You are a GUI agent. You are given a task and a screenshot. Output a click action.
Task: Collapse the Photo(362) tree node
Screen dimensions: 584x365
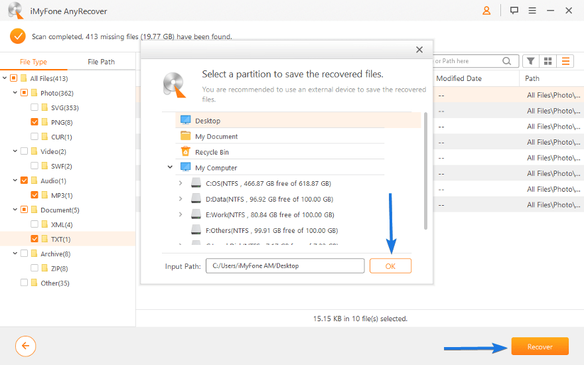[15, 93]
